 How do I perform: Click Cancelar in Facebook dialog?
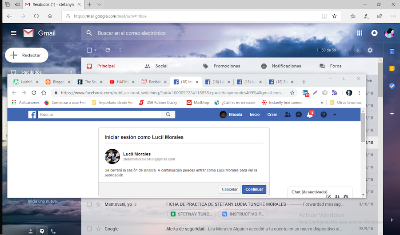tap(230, 189)
